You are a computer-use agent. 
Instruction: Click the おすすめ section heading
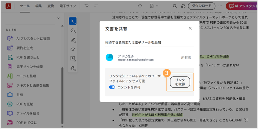pyautogui.click(x=11, y=30)
